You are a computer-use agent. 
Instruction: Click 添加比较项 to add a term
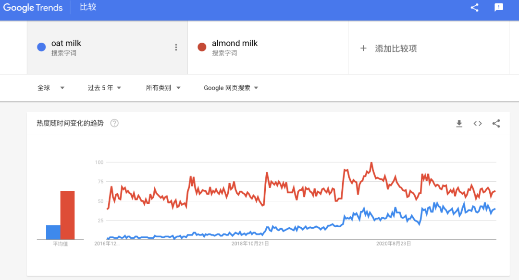[395, 48]
